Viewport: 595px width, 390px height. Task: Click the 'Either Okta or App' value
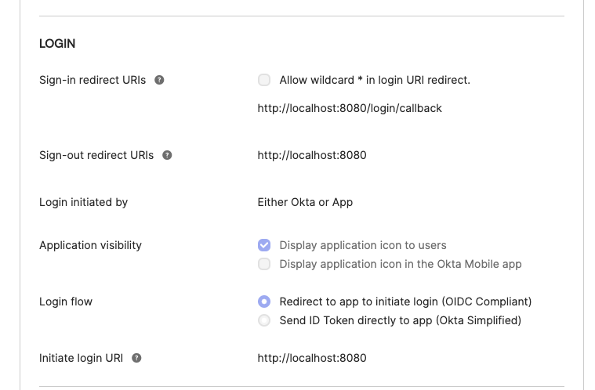coord(305,202)
